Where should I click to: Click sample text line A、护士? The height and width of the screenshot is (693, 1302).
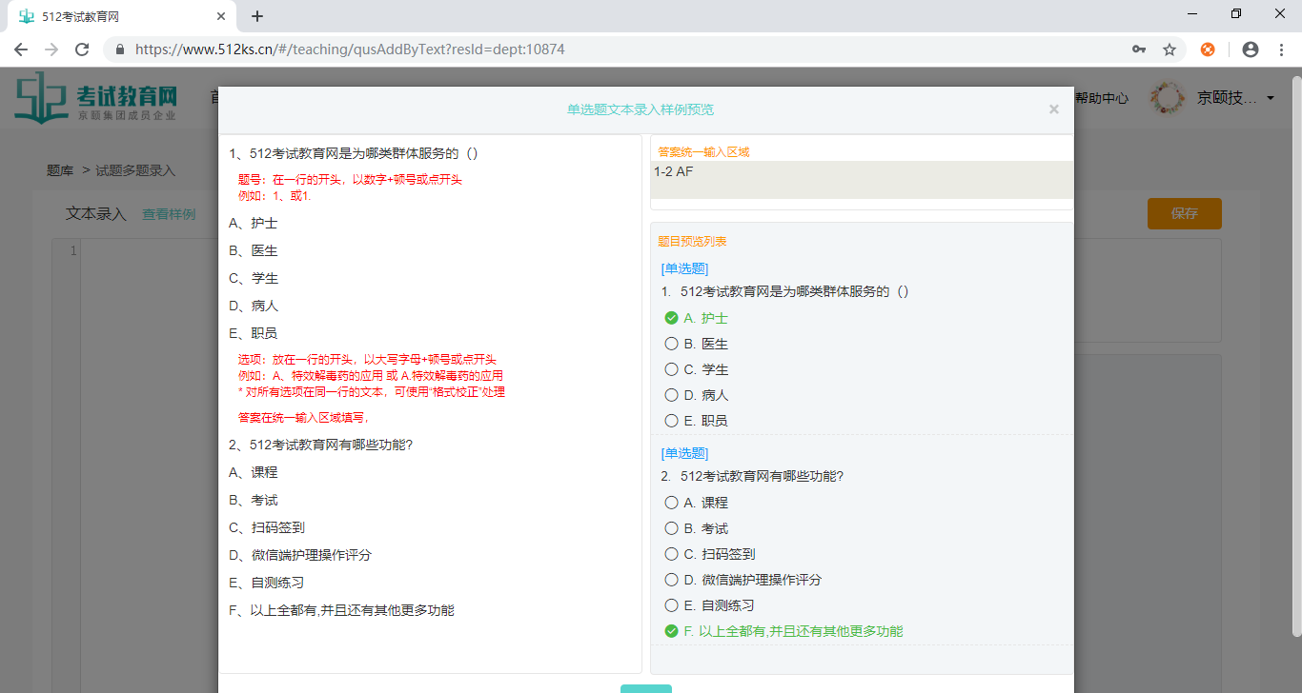click(254, 223)
